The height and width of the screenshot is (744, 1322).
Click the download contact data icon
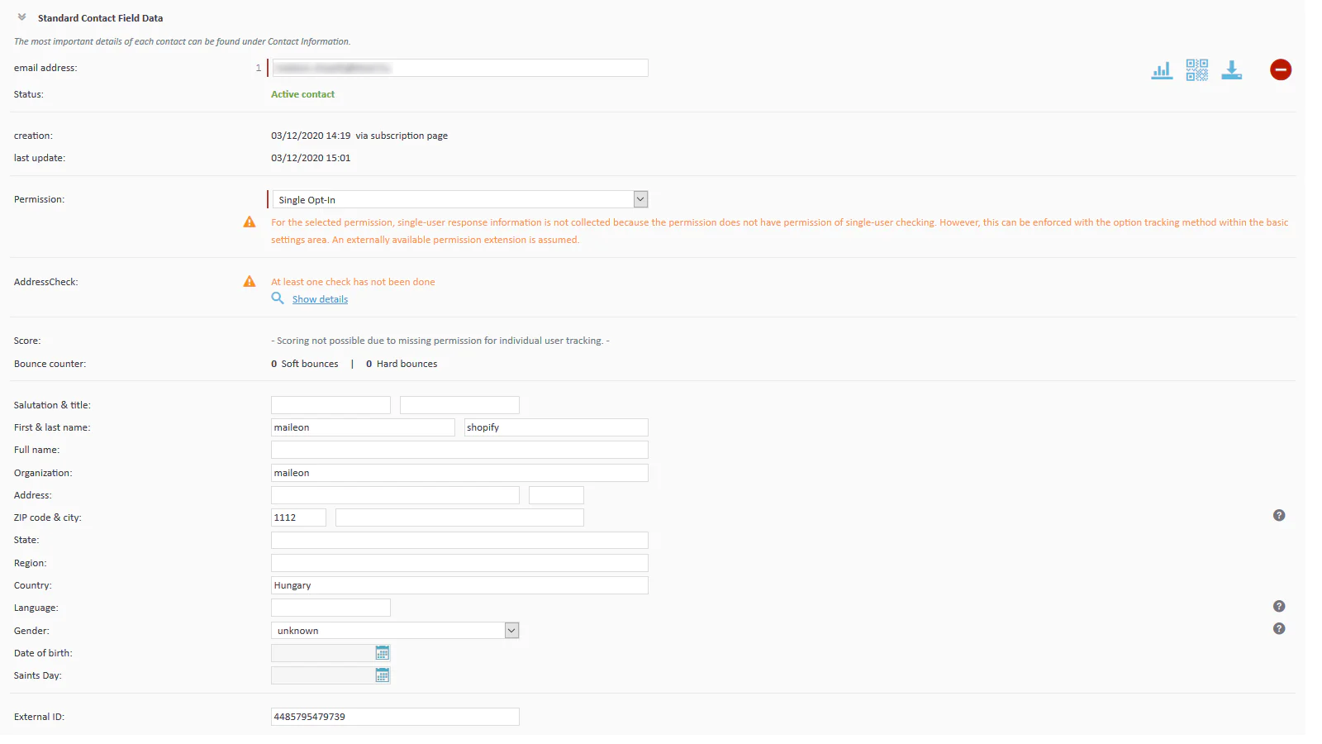coord(1231,70)
